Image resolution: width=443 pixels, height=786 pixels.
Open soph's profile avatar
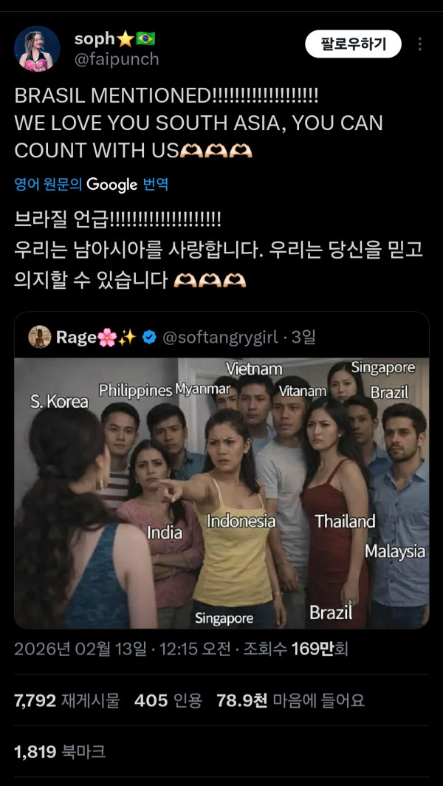(37, 49)
